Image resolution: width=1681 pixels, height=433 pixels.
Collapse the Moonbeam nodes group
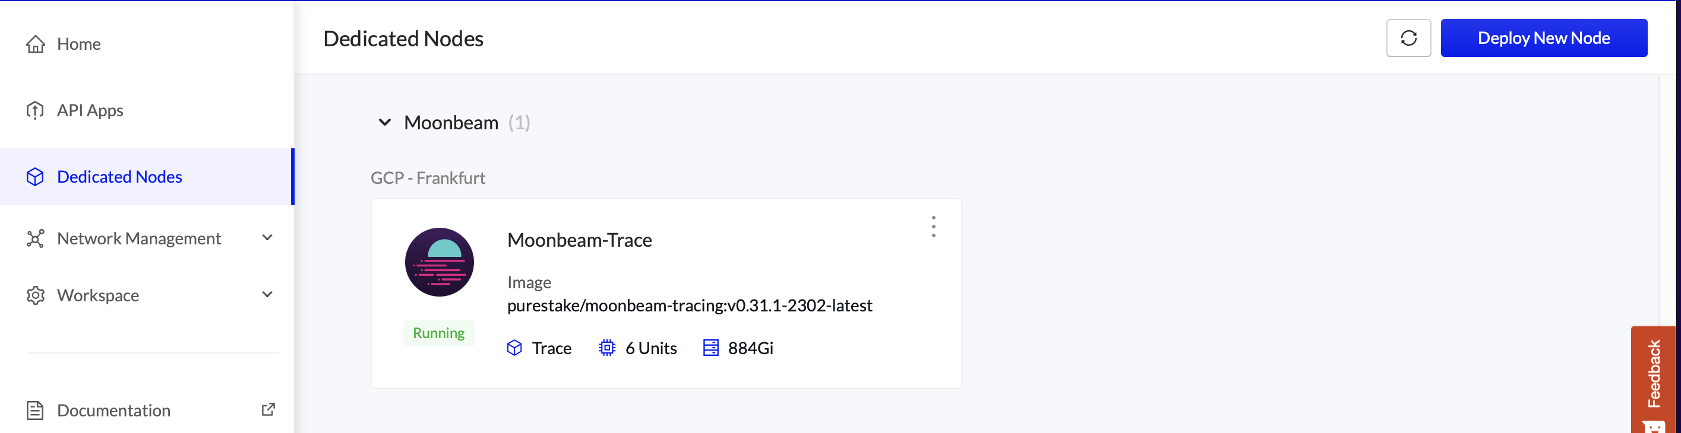point(384,123)
